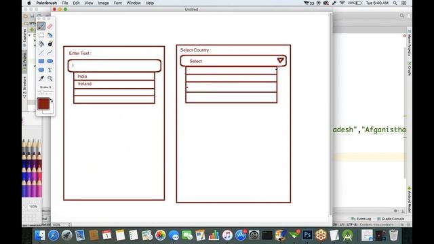
Task: Click the Paintbrush canvas vertical scrollbar
Action: point(330,114)
